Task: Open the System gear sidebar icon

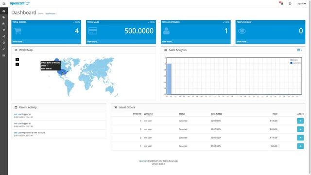Action: (4, 43)
